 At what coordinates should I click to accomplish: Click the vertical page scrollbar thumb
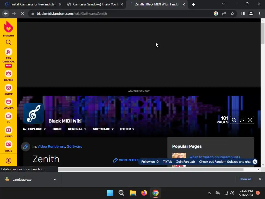(263, 33)
